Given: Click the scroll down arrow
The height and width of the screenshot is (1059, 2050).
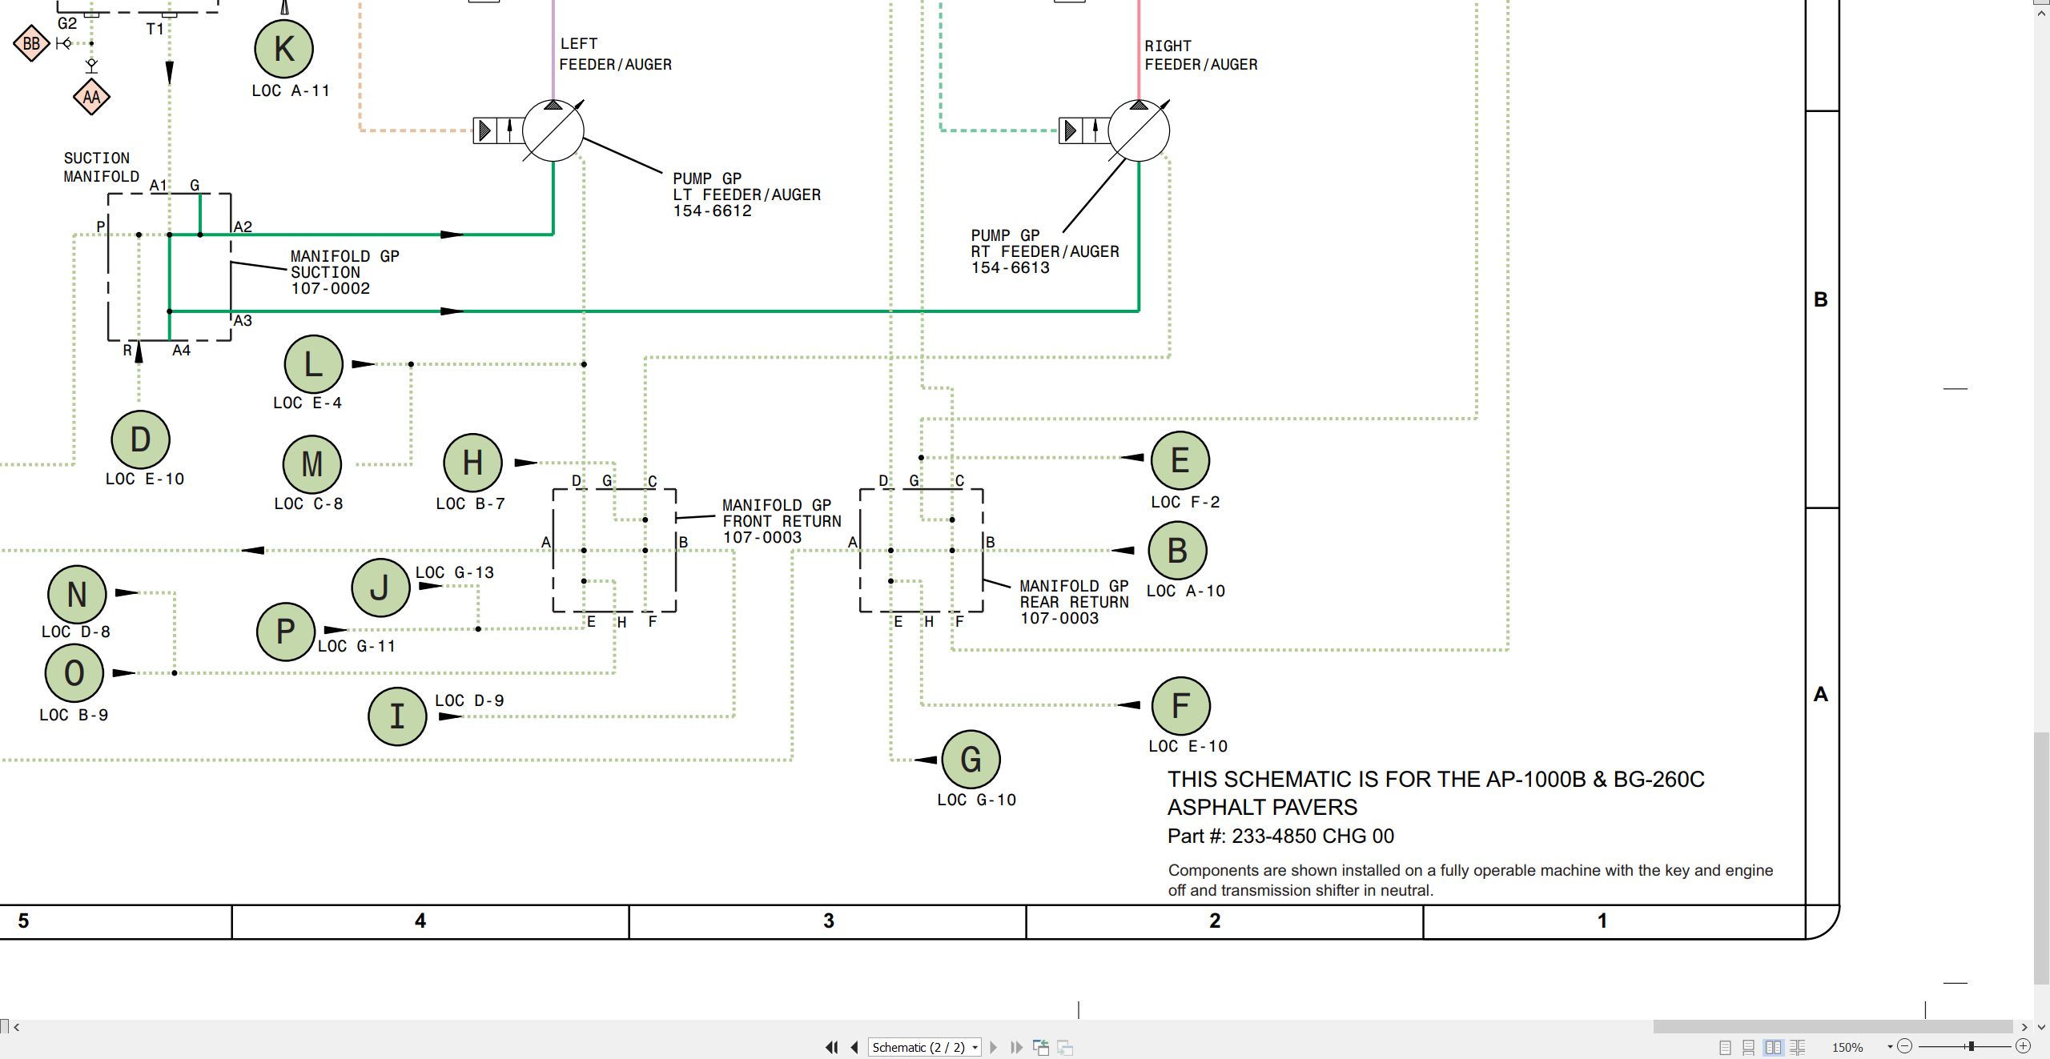Looking at the screenshot, I should pyautogui.click(x=2041, y=1027).
